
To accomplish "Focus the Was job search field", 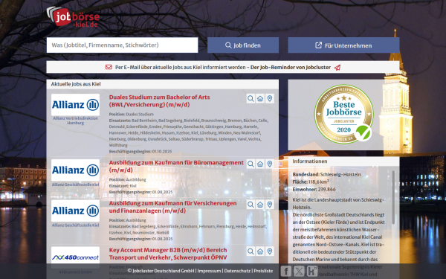I will 123,45.
